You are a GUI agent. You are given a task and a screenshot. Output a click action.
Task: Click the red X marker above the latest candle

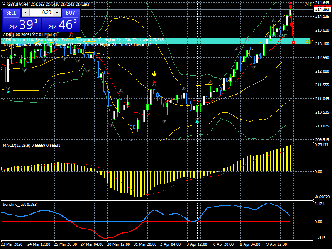click(290, 3)
